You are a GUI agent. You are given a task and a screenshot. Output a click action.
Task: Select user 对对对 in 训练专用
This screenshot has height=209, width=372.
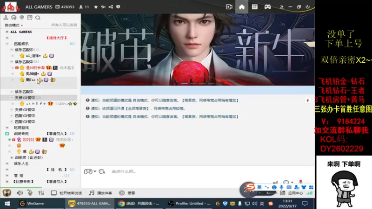pyautogui.click(x=28, y=140)
